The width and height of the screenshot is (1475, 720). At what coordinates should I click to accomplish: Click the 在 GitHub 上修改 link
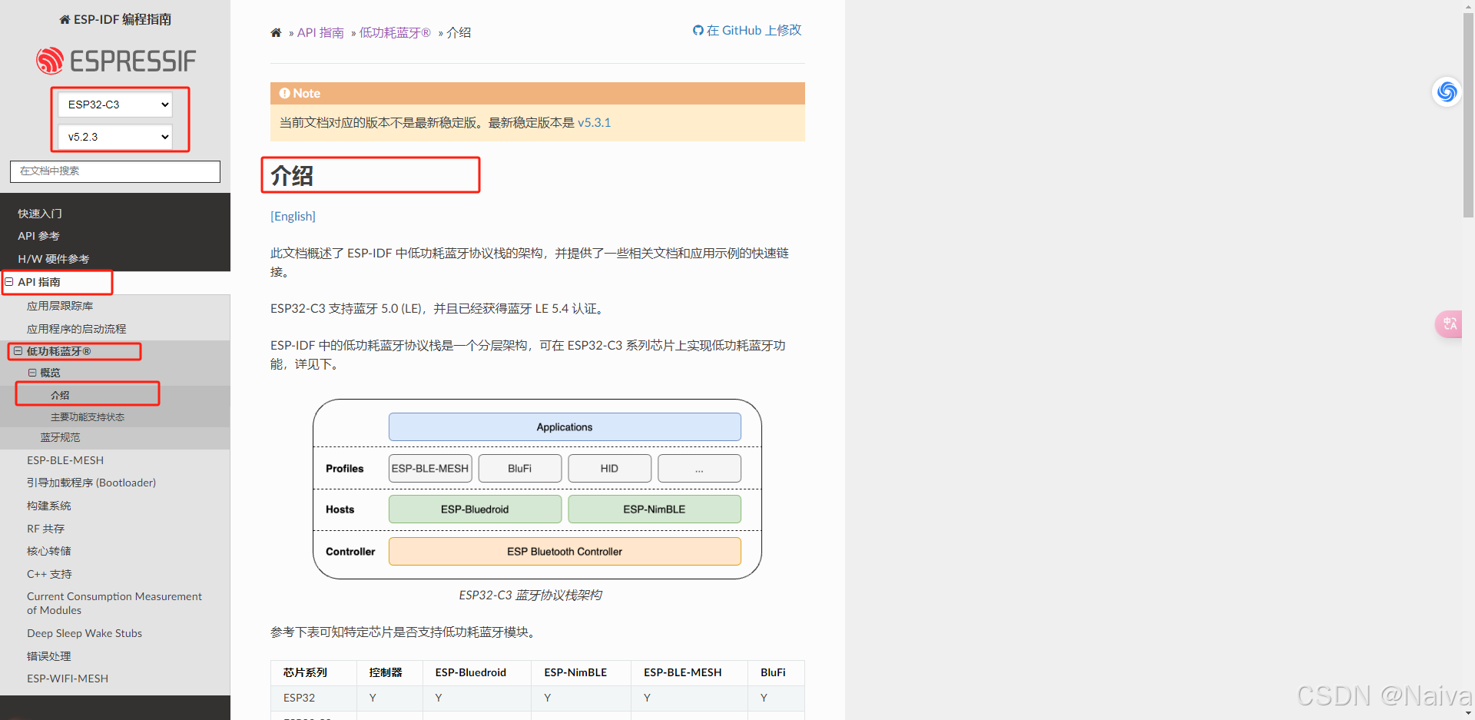click(754, 30)
